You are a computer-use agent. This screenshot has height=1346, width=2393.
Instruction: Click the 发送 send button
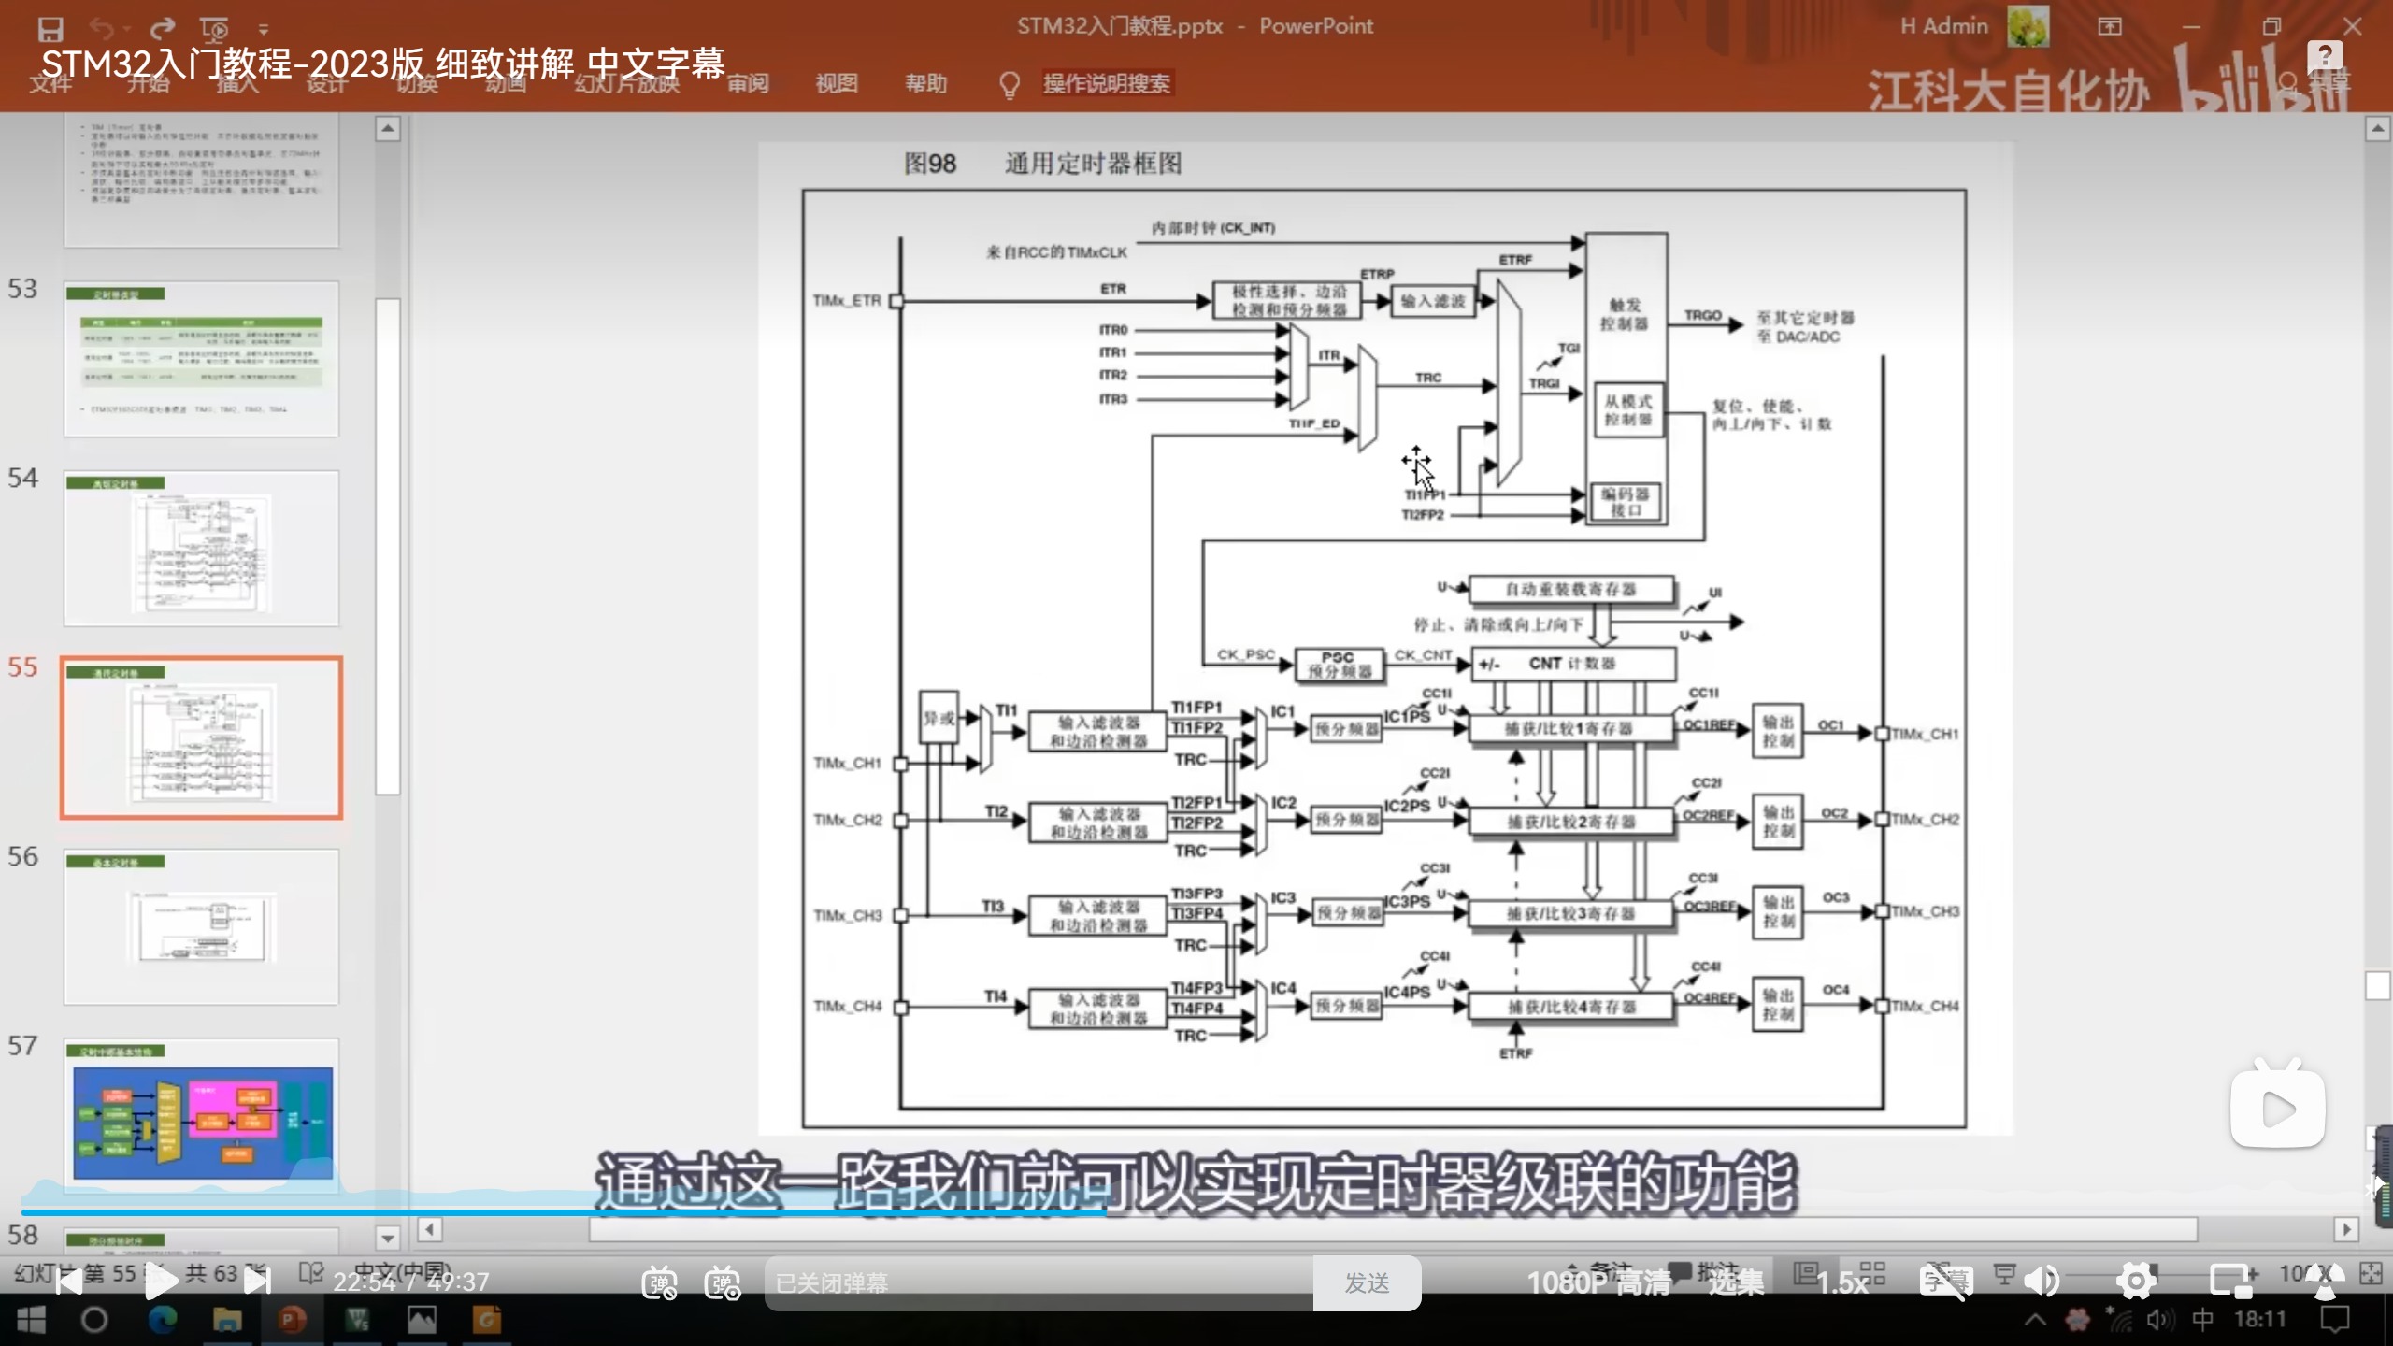click(x=1367, y=1283)
